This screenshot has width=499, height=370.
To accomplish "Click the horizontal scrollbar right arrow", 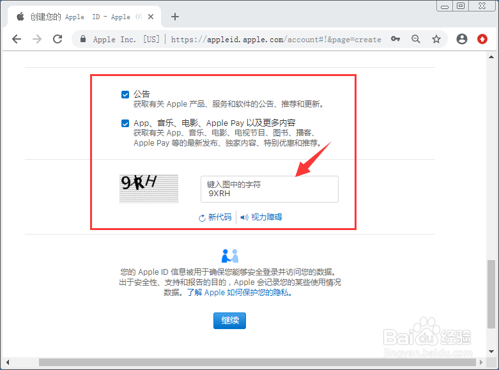I will 481,362.
